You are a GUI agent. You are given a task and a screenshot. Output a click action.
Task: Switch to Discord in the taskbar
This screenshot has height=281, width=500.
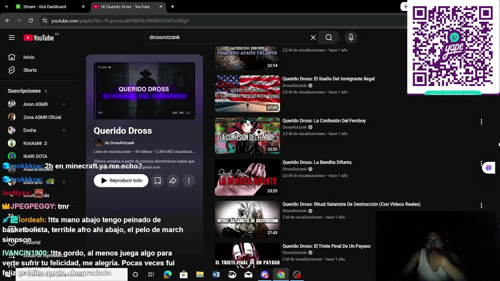(265, 275)
